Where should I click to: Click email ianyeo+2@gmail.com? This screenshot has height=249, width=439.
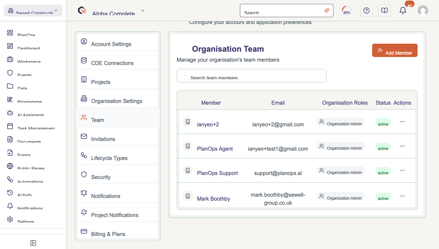coord(278,124)
